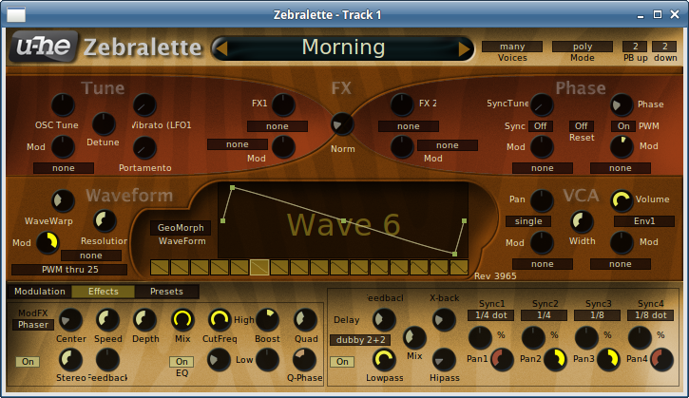
Task: Click the Delay Lowpass knob
Action: [x=384, y=360]
